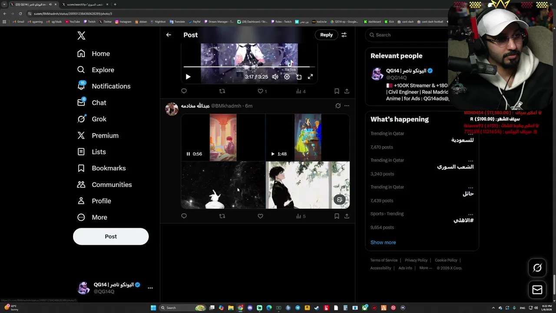Open image edit icon on fourth thumbnail
Image resolution: width=556 pixels, height=313 pixels.
click(340, 200)
